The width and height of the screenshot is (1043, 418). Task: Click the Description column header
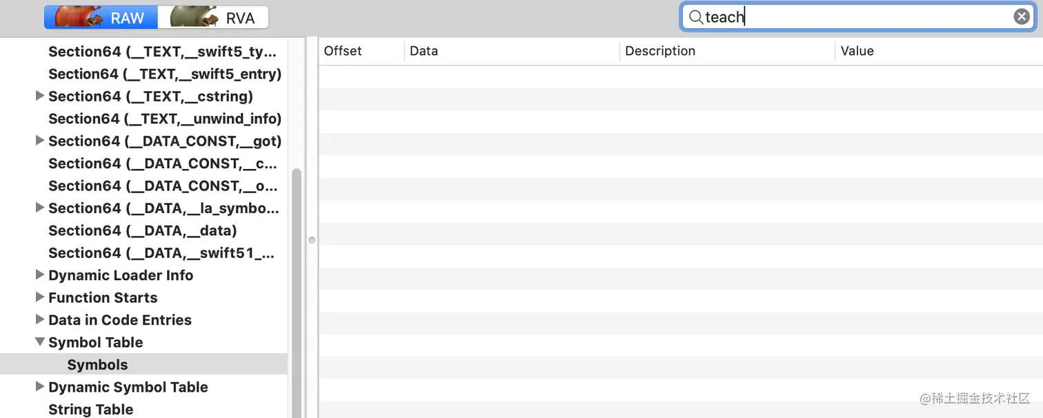pos(659,51)
